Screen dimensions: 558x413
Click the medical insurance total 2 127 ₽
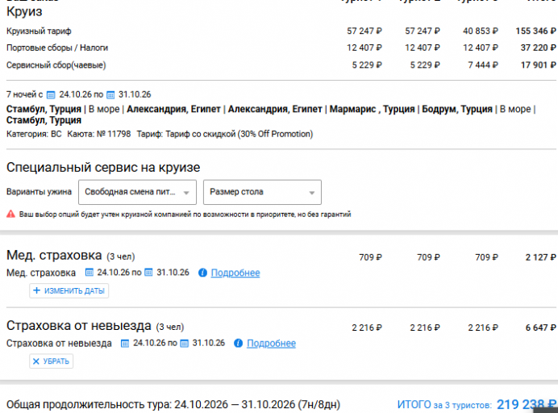540,257
